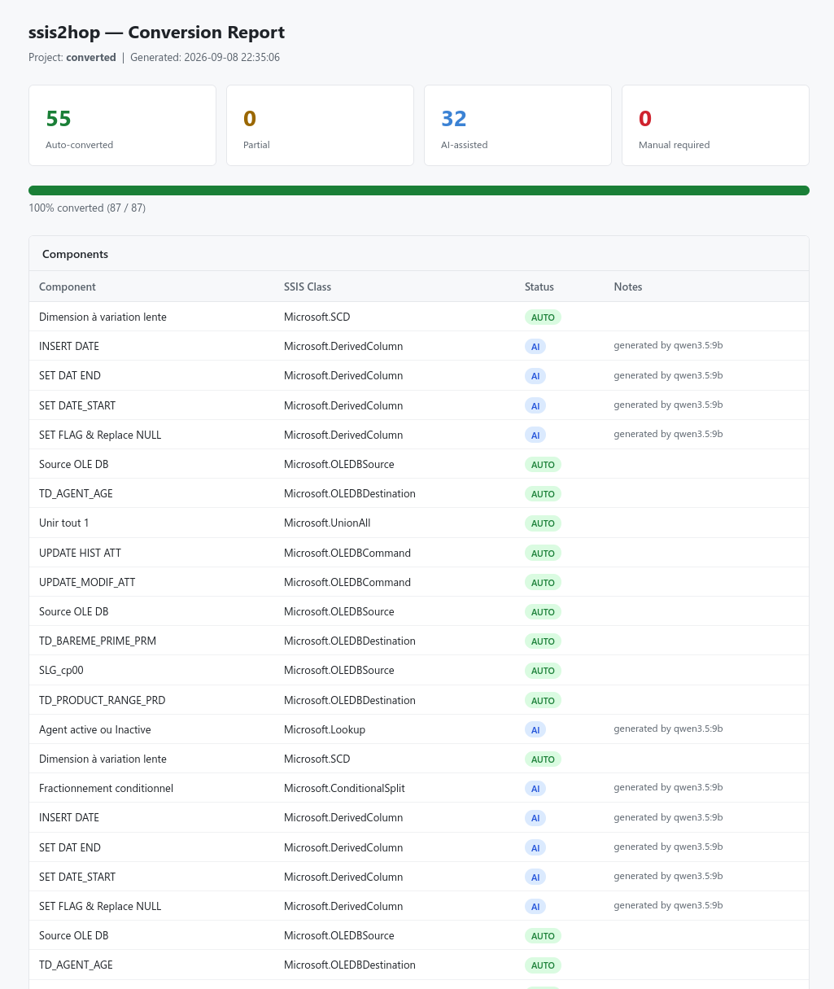Image resolution: width=834 pixels, height=989 pixels.
Task: Click the qwen3.5:9b note in 'Agent active ou Inactive' row
Action: [669, 729]
